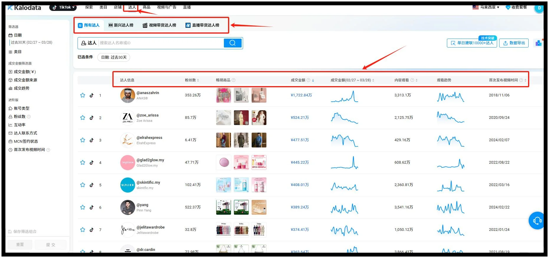Expand the 账号类型 filter
This screenshot has height=258, width=549.
19,108
